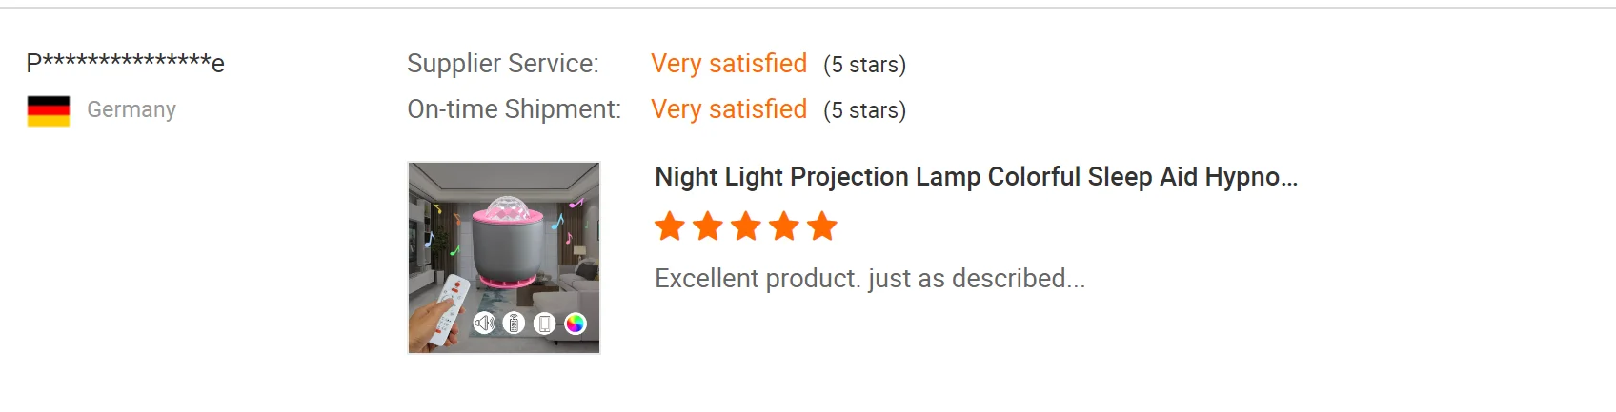Viewport: 1616px width, 412px height.
Task: Click the remote control icon in thumbnail
Action: point(515,324)
